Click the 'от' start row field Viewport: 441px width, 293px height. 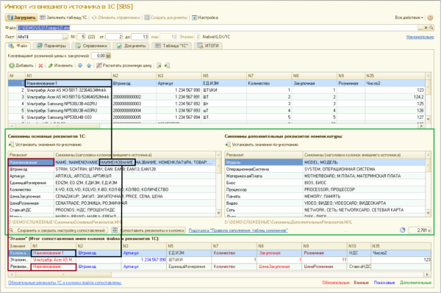[x=114, y=37]
